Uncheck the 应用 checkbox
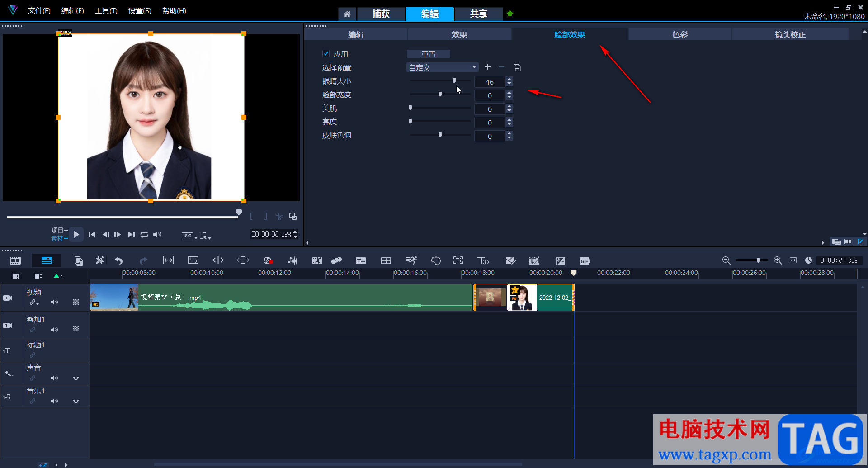The image size is (868, 468). (x=326, y=54)
